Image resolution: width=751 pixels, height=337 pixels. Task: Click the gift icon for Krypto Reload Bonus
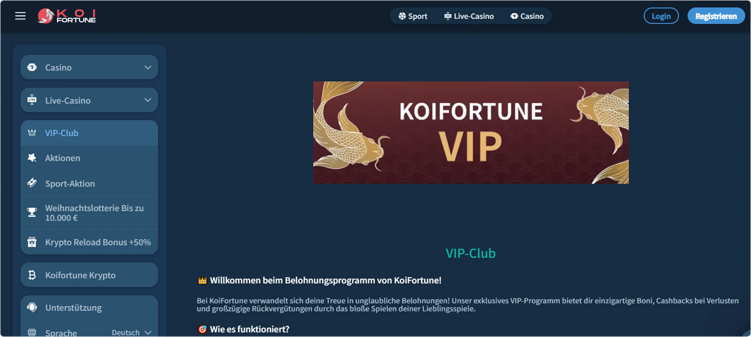32,242
